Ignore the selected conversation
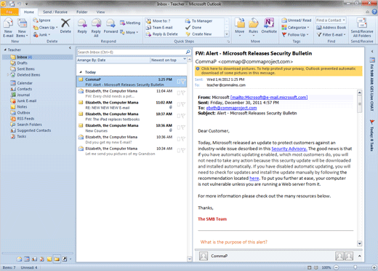Screen dimensions: 378x271 pyautogui.click(x=42, y=20)
